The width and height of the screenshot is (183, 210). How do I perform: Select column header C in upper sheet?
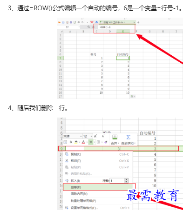[96, 32]
